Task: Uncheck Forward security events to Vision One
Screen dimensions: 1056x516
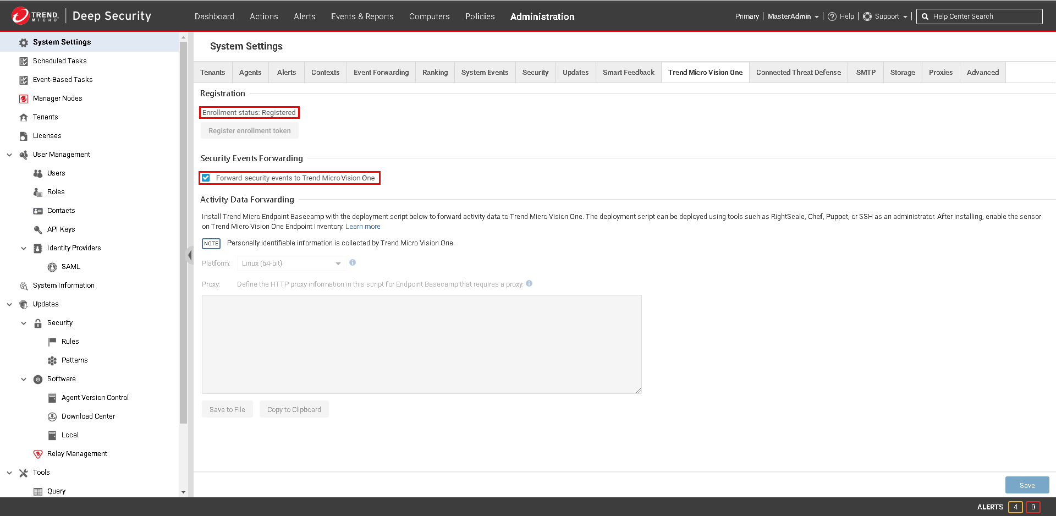Action: click(x=206, y=178)
